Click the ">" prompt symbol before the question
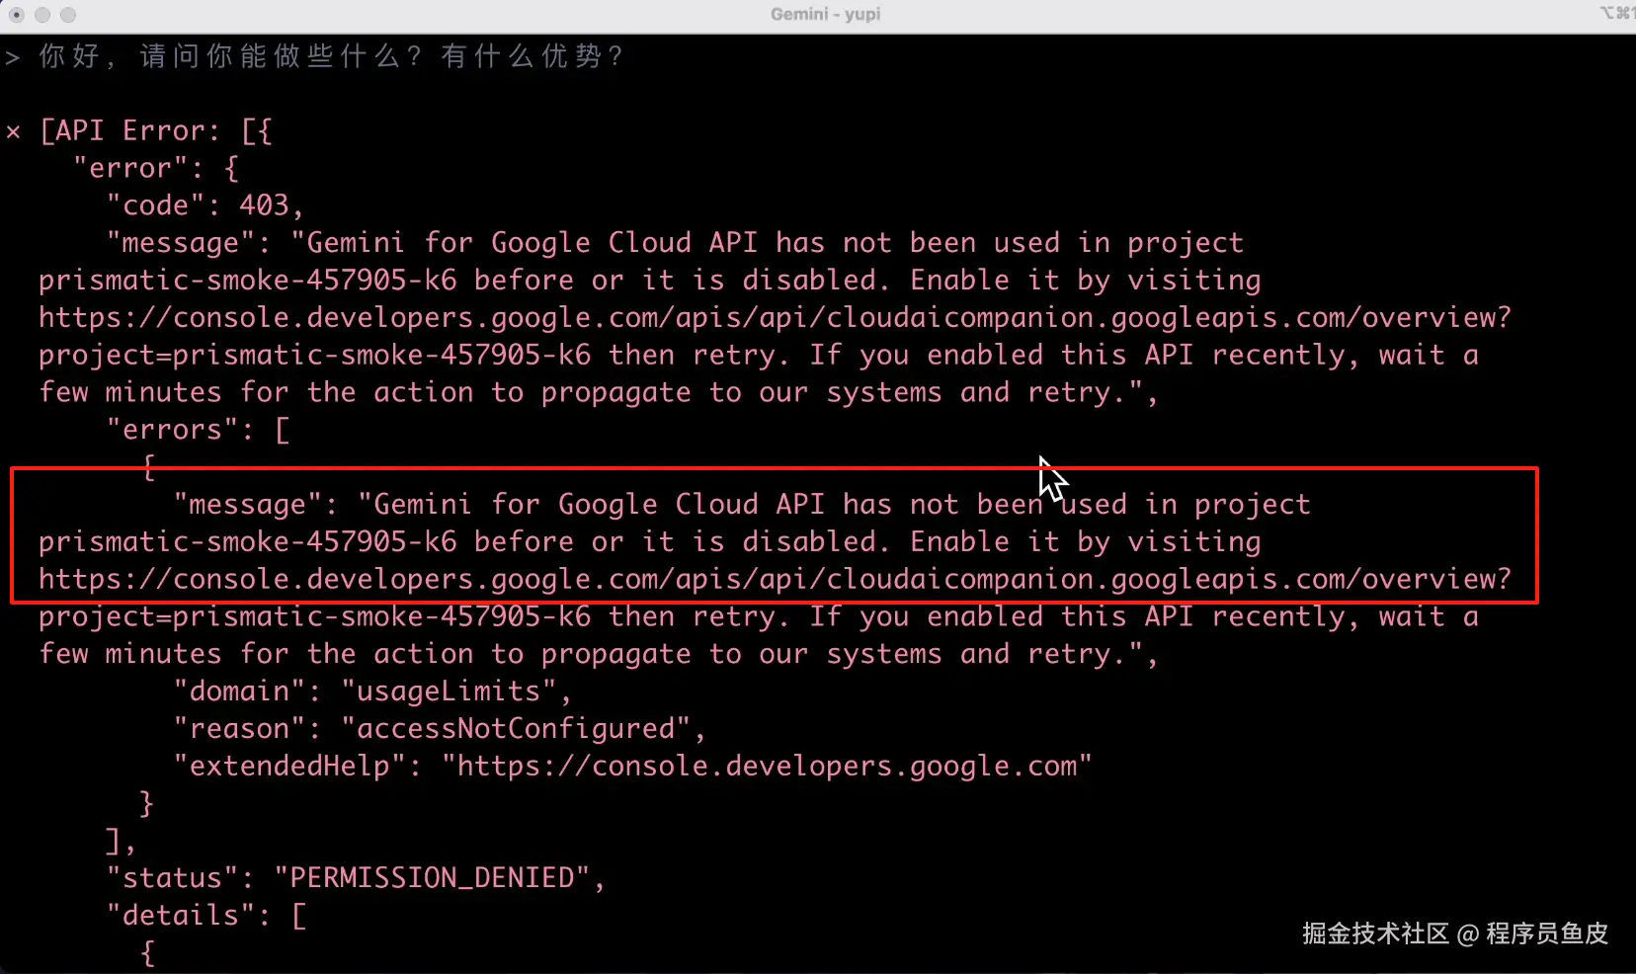 click(x=13, y=57)
